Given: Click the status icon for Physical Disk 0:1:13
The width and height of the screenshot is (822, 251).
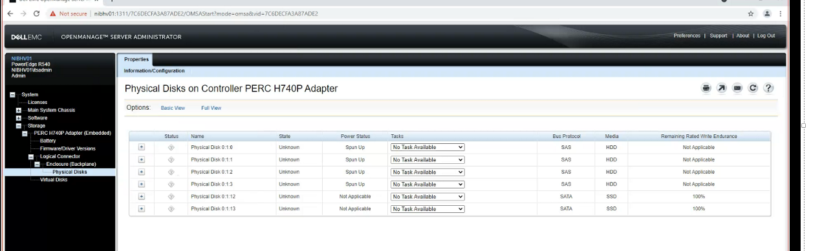Looking at the screenshot, I should [x=171, y=208].
